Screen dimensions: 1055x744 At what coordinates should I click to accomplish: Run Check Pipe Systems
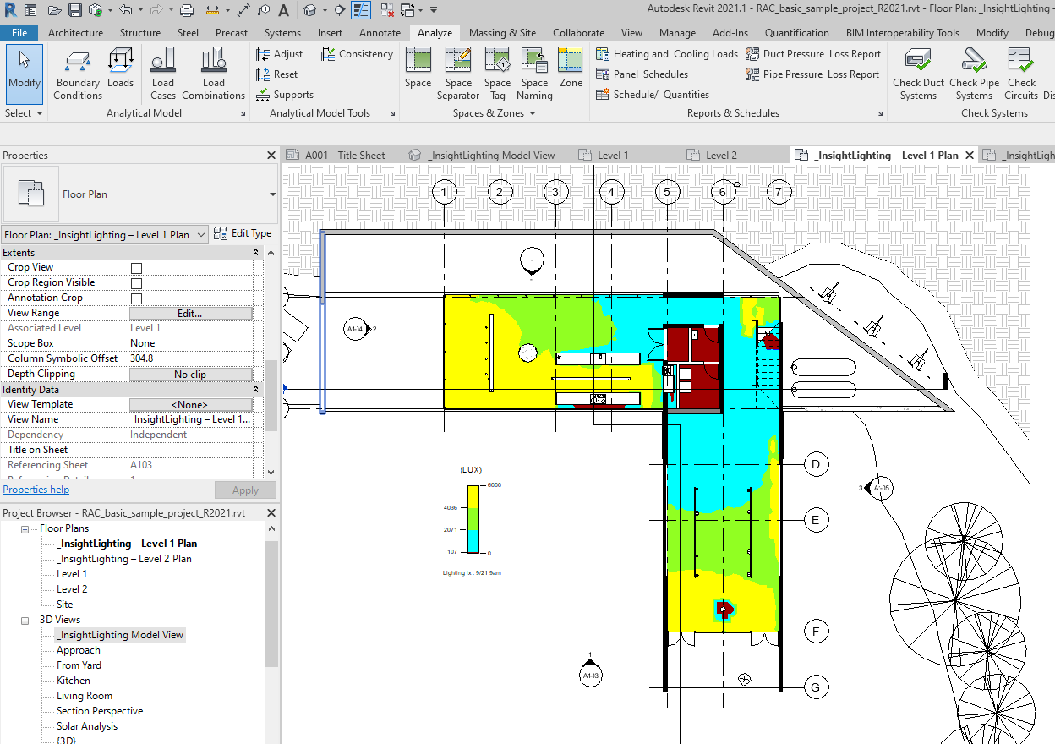click(974, 74)
